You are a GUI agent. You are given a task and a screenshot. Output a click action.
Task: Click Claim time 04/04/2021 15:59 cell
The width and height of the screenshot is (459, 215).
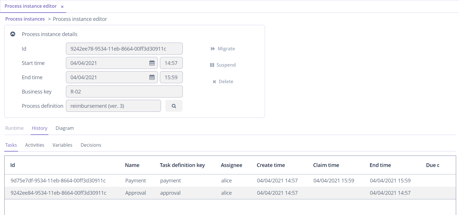tap(334, 180)
